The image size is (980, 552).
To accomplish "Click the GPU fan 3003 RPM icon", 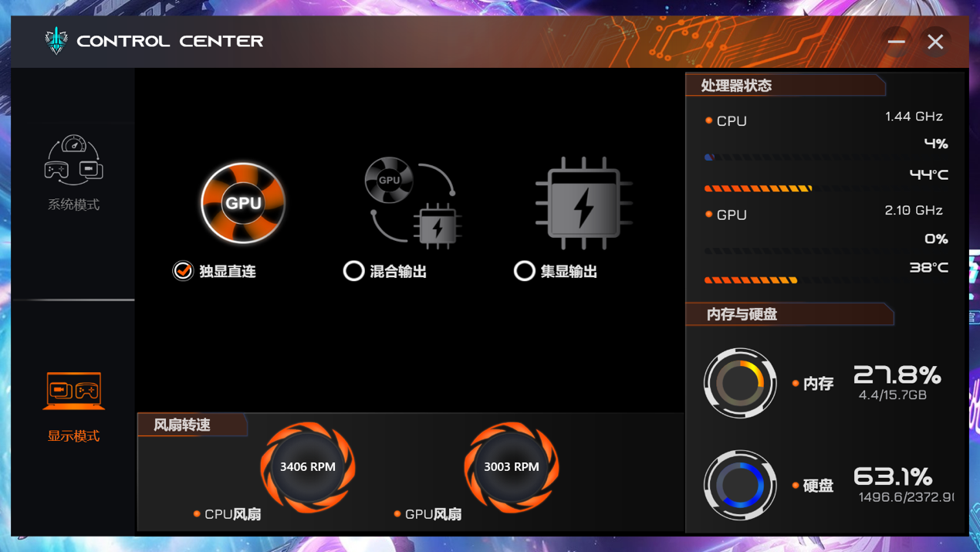I will point(511,466).
